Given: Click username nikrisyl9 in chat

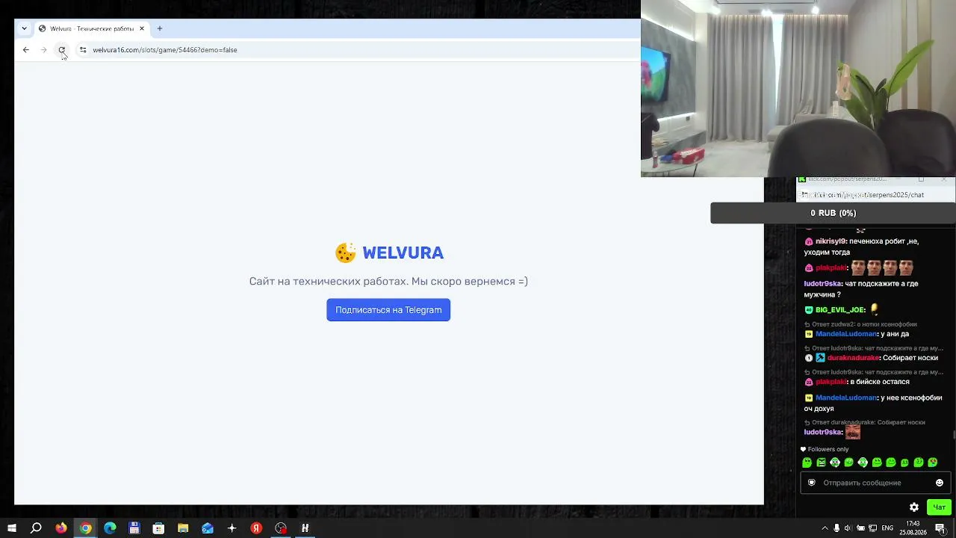Looking at the screenshot, I should [831, 241].
